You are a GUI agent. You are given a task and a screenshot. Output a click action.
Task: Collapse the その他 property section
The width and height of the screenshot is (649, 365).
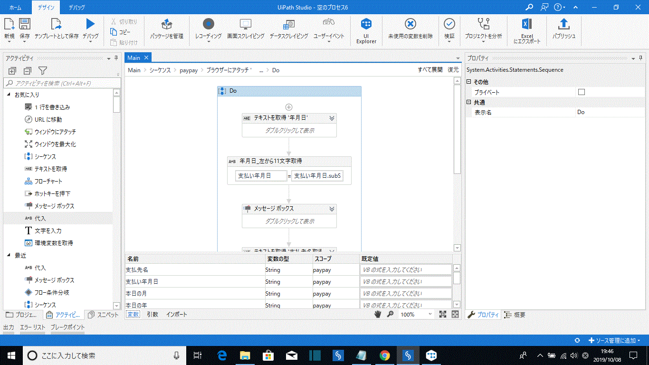pyautogui.click(x=469, y=82)
